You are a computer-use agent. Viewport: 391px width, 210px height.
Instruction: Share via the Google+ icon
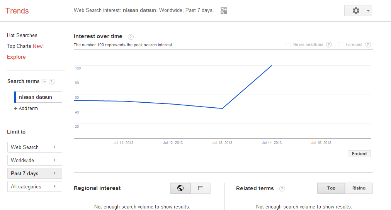tap(224, 10)
